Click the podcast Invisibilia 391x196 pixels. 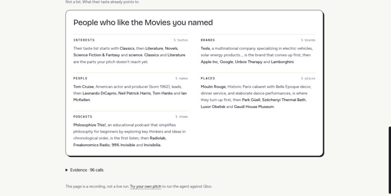(x=152, y=145)
